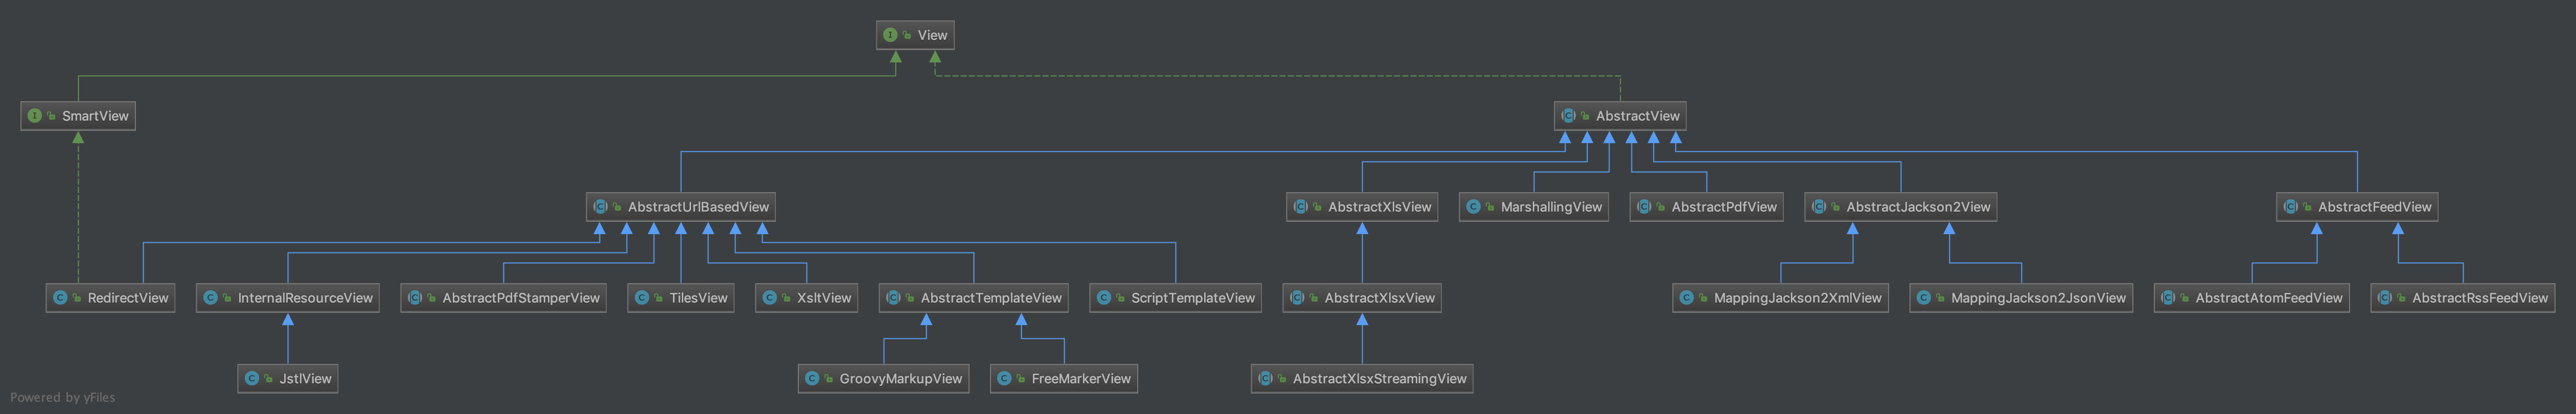
Task: Click the FreeMarkerView class icon
Action: click(x=1004, y=379)
